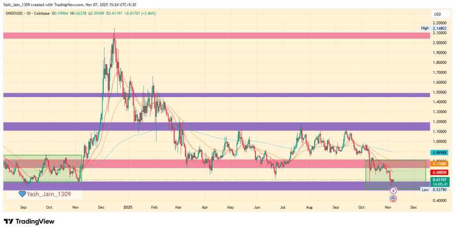This screenshot has height=231, width=455.
Task: Click the ONDOUSD symbol label
Action: 15,13
